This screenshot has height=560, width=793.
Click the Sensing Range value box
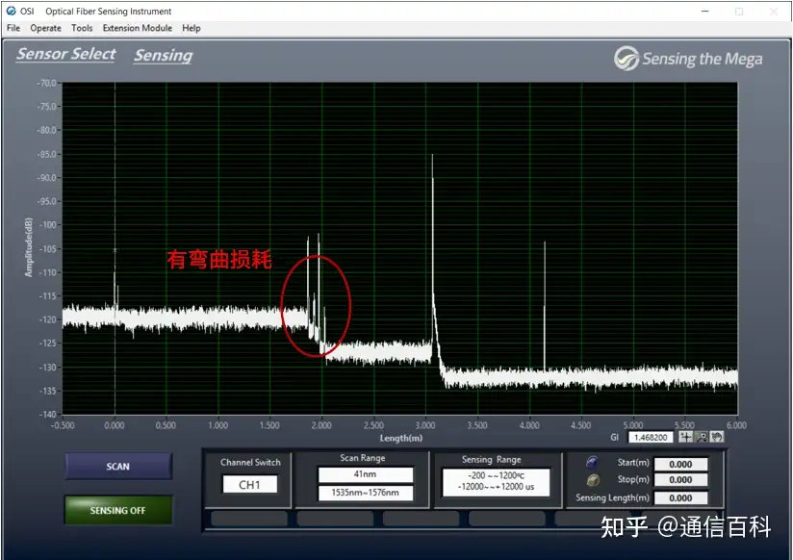click(496, 481)
